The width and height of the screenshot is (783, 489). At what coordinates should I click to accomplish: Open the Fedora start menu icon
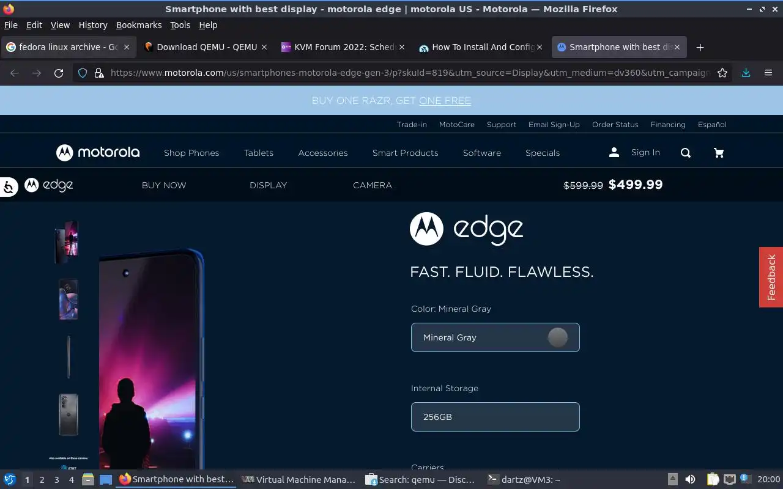[x=10, y=480]
